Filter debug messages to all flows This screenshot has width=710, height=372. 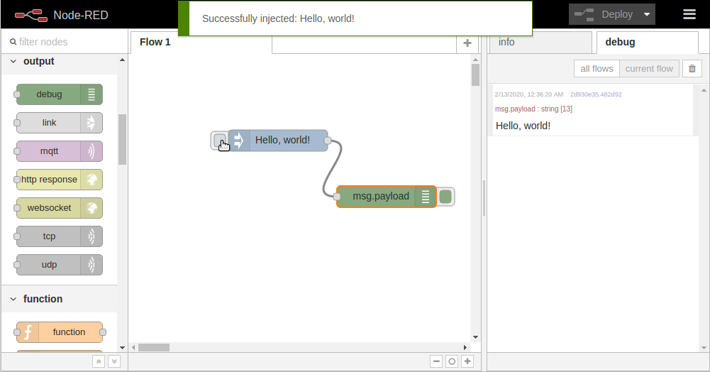point(597,68)
